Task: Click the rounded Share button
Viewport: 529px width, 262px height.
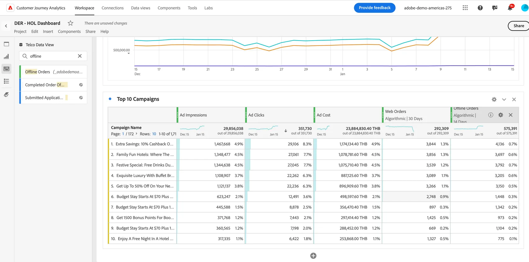Action: (518, 26)
